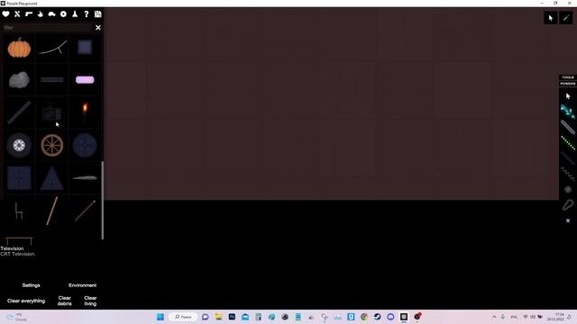This screenshot has height=324, width=577.
Task: Switch to the TOOLS tab
Action: (568, 77)
